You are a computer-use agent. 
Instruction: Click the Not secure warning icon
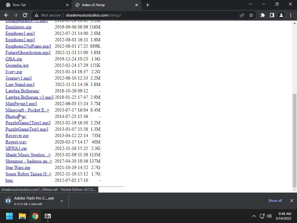pyautogui.click(x=37, y=15)
